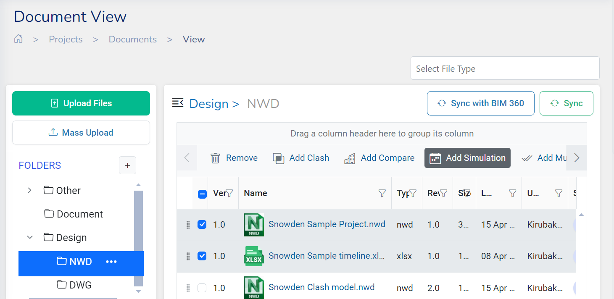Click the home icon in breadcrumb
Screen dimensions: 614x299
point(18,39)
